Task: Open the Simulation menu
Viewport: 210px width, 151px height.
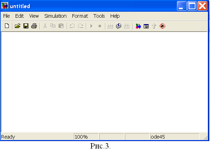Action: click(x=55, y=16)
